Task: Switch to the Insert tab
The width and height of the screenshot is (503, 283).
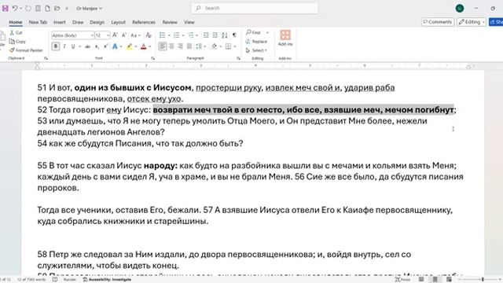Action: coord(60,22)
